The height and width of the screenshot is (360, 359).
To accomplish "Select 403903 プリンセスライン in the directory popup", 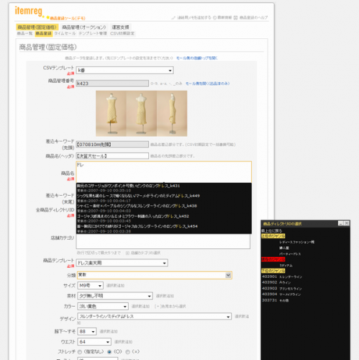I will 282,289.
